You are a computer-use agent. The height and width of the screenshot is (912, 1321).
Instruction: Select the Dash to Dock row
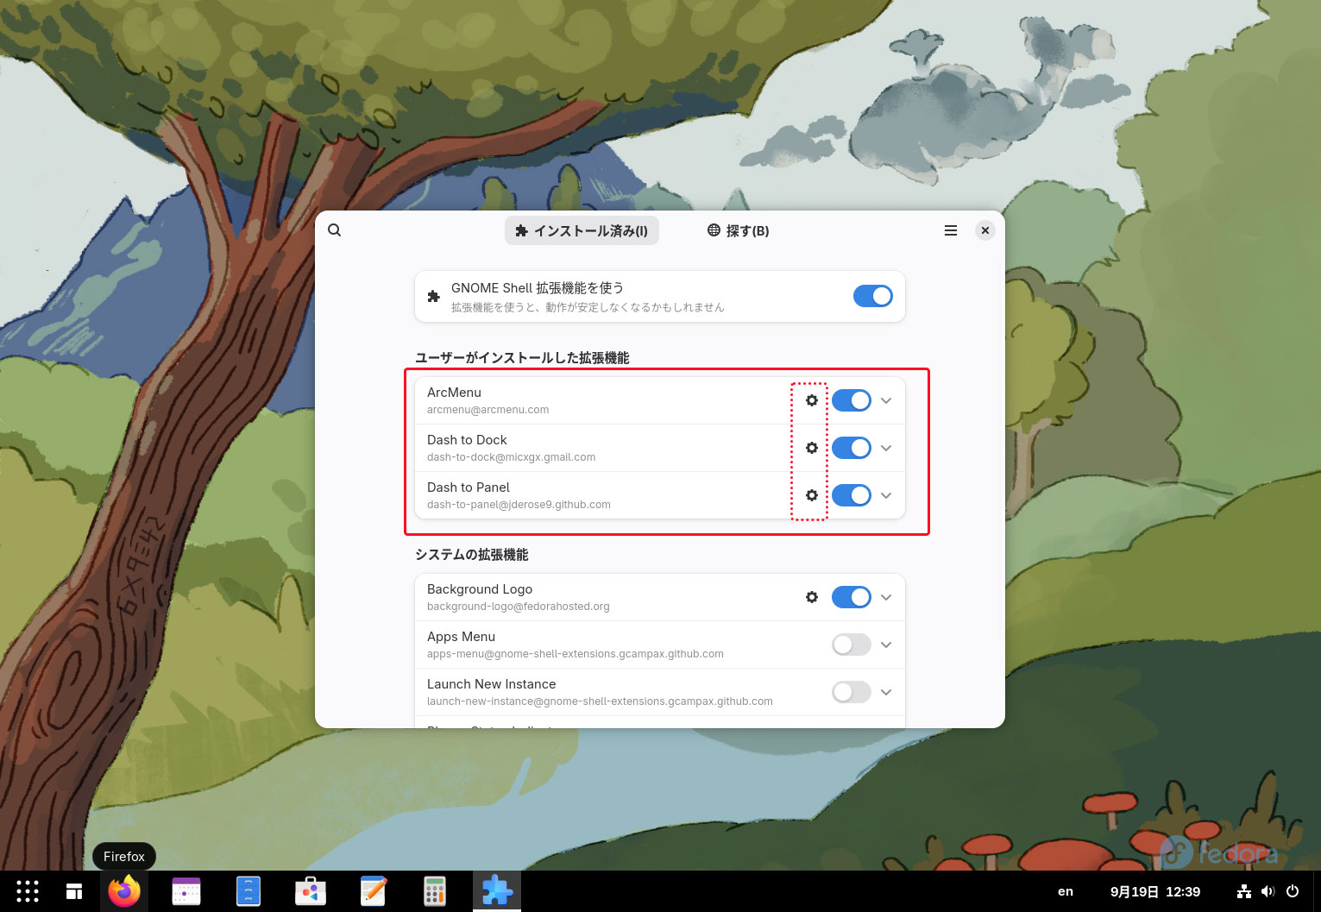click(x=660, y=448)
